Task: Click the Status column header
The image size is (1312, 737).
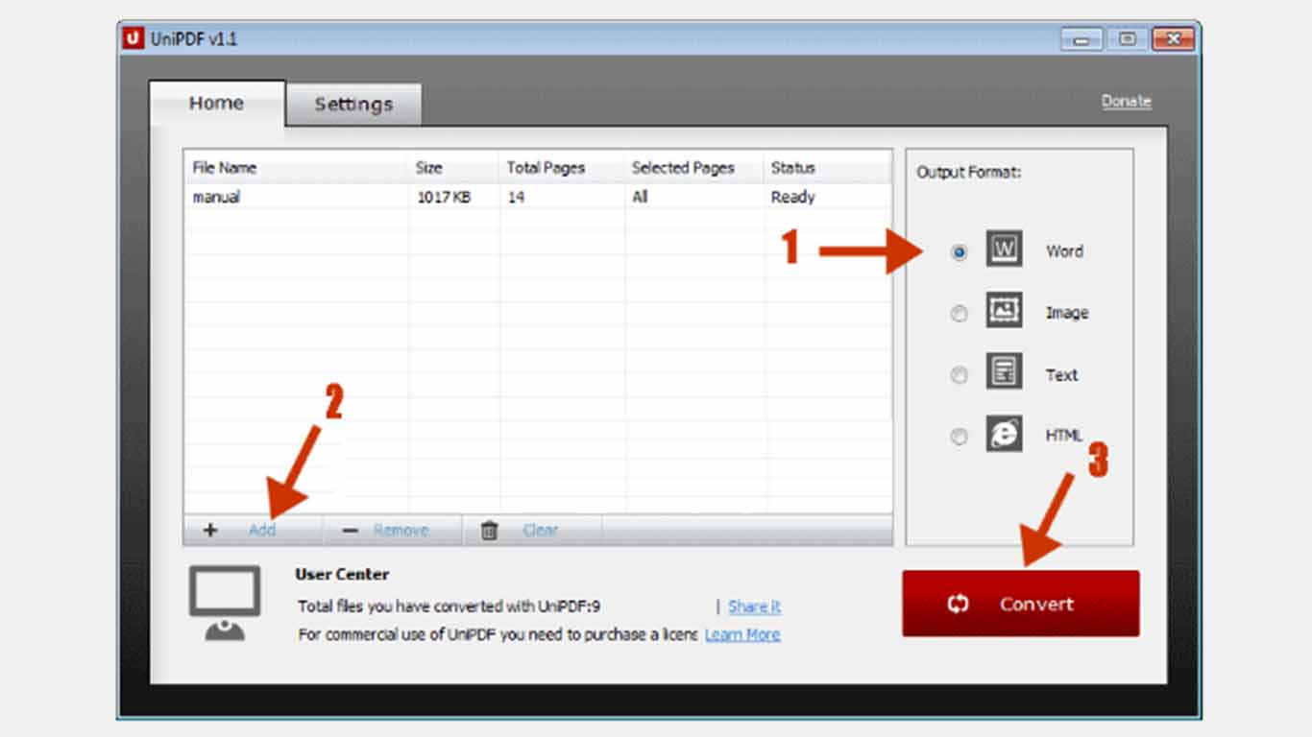Action: click(x=827, y=167)
